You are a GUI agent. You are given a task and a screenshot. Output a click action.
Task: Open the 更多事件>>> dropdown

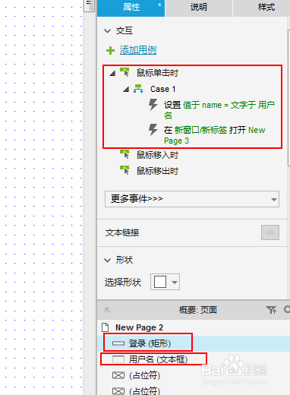tap(192, 199)
